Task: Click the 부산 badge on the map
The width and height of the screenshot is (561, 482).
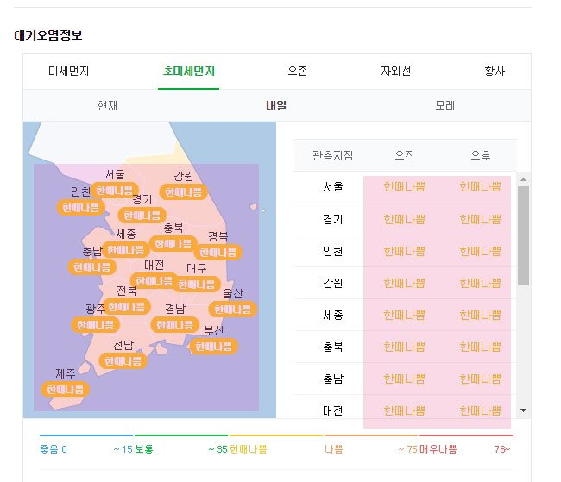Action: point(213,346)
